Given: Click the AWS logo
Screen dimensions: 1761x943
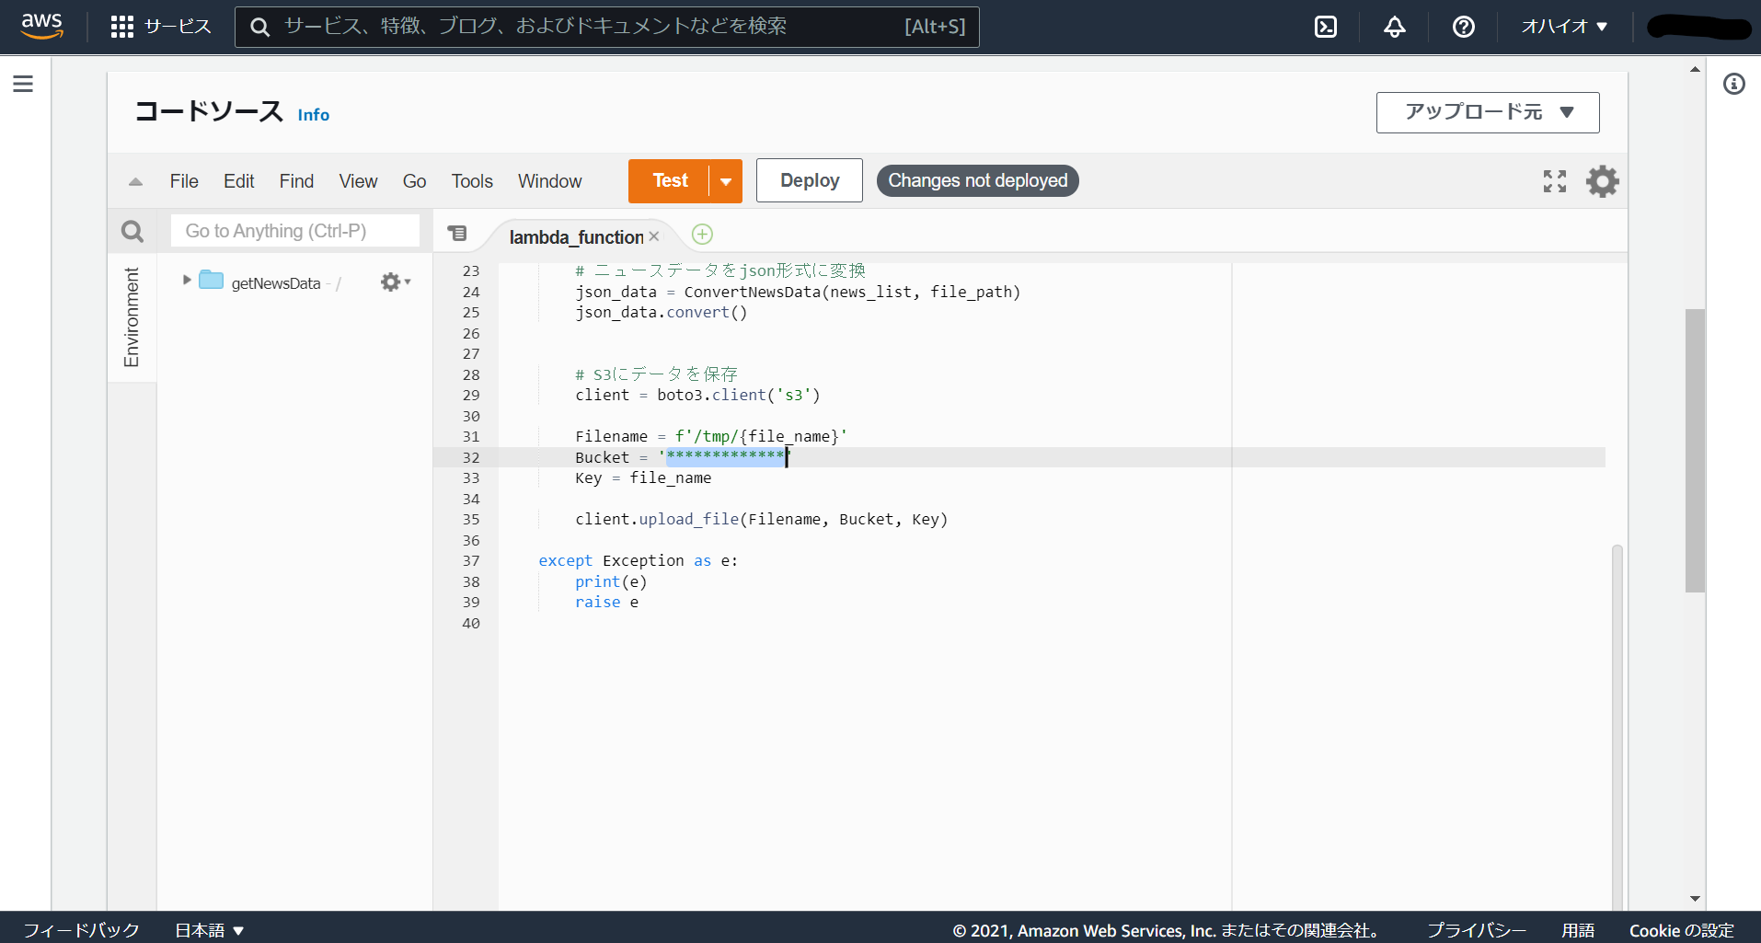Looking at the screenshot, I should pos(41,27).
